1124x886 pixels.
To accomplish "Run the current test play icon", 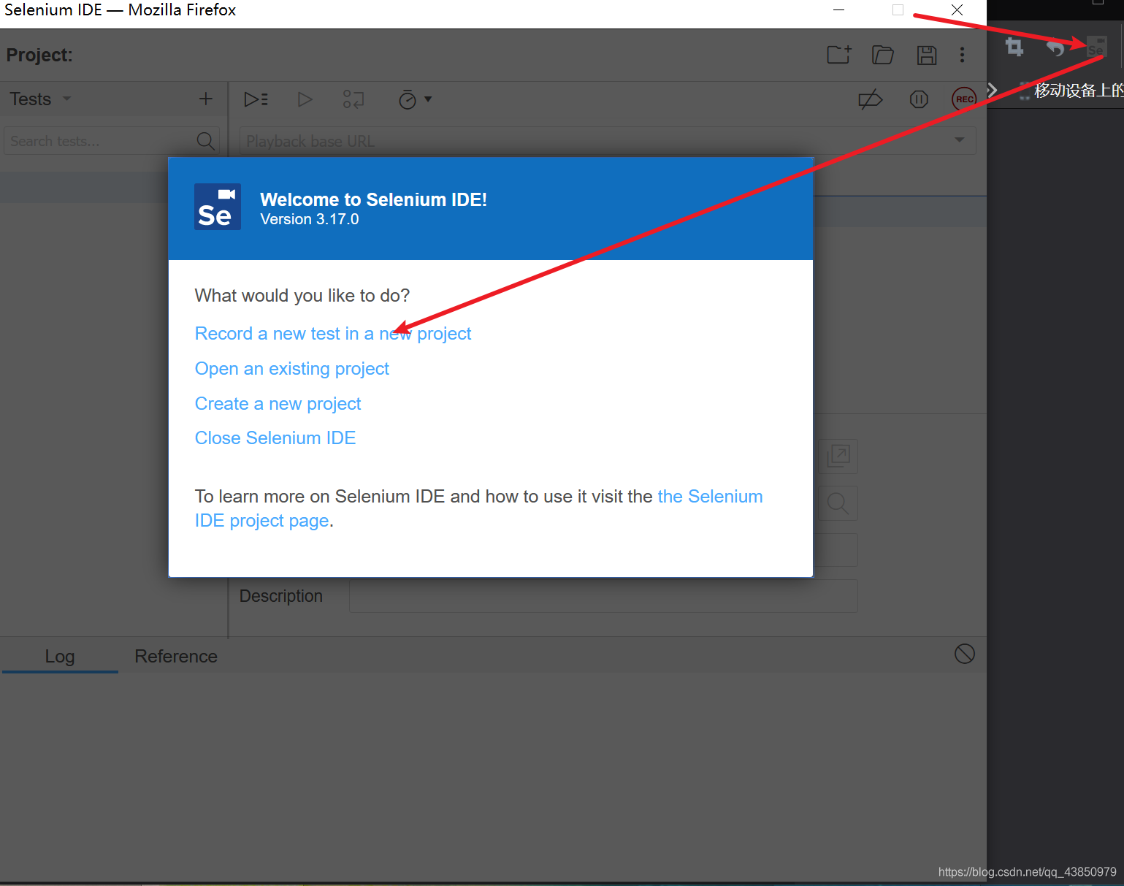I will (x=305, y=99).
